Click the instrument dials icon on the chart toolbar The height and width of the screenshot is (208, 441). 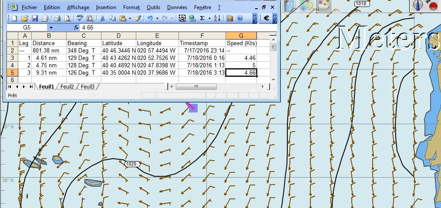click(306, 6)
